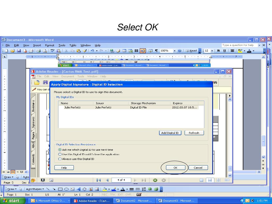Toggle Bold formatting in Word toolbar
This screenshot has height=204, width=272.
pyautogui.click(x=218, y=51)
